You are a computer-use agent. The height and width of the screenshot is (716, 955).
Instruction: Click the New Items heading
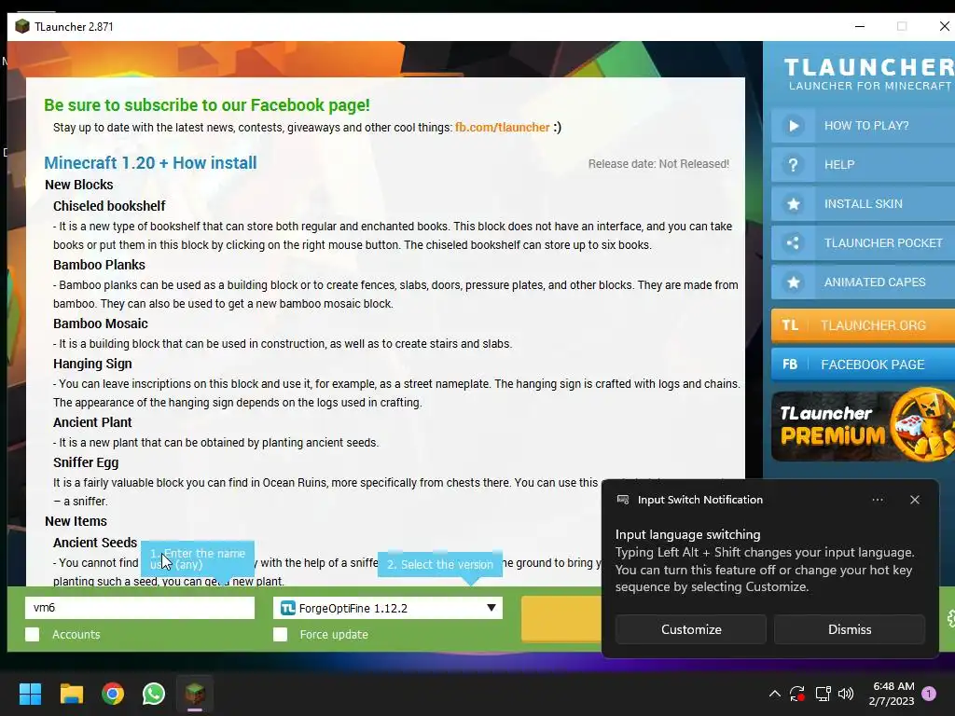76,521
